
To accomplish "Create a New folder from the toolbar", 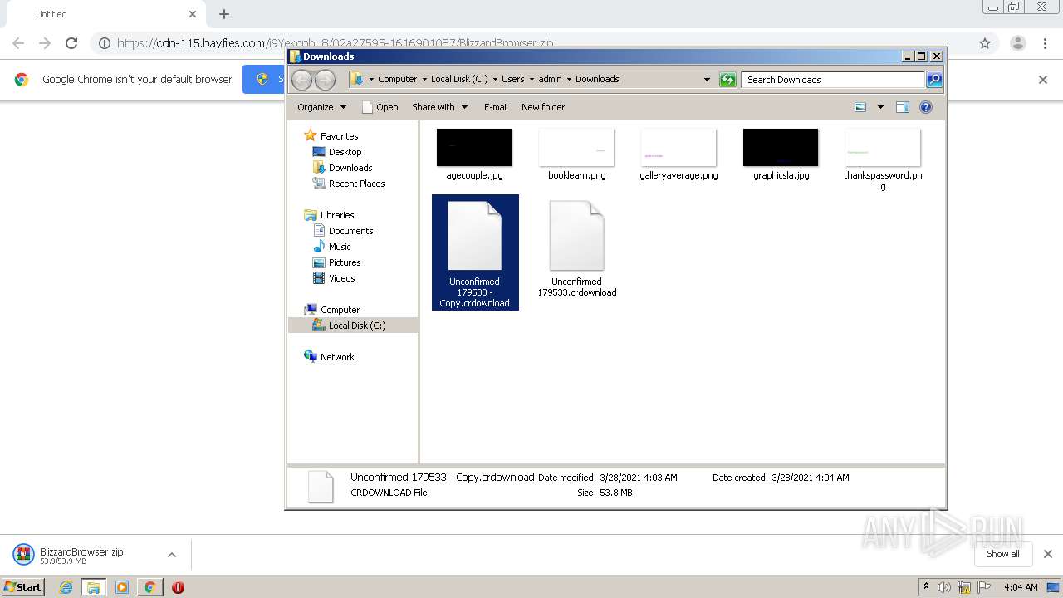I will tap(543, 107).
